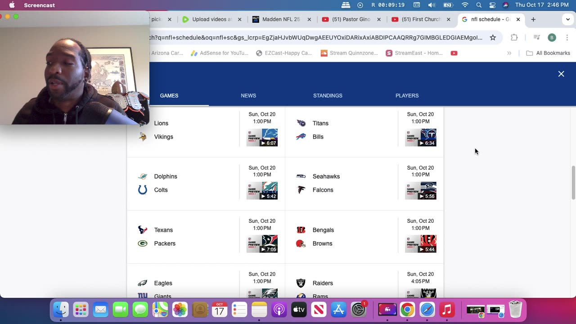Open the EZCast-Happy Ca... bookmark
This screenshot has height=324, width=576.
point(284,53)
